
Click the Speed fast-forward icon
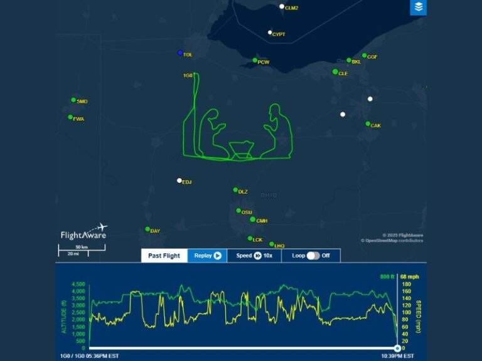[x=257, y=256]
